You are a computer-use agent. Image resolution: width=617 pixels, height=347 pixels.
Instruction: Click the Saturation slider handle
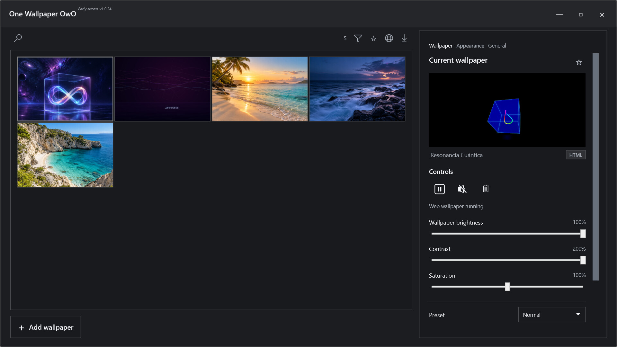coord(507,287)
